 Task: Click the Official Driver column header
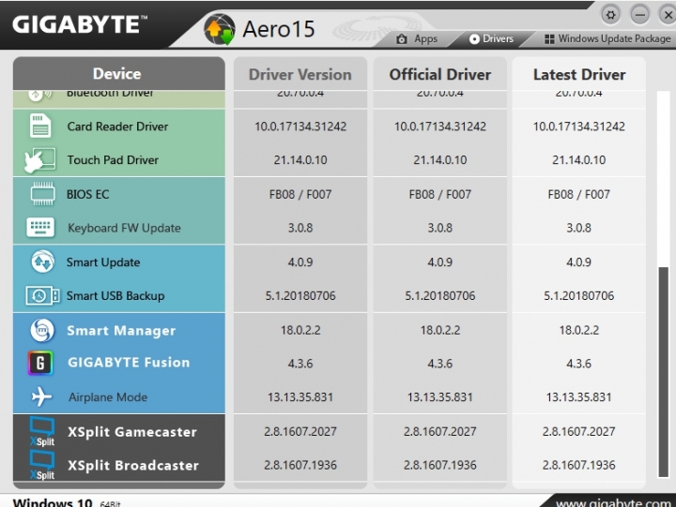click(x=439, y=74)
